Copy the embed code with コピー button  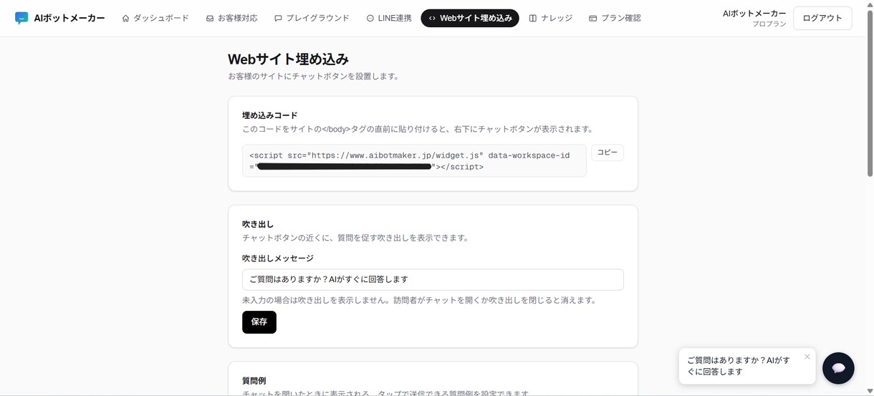point(608,153)
